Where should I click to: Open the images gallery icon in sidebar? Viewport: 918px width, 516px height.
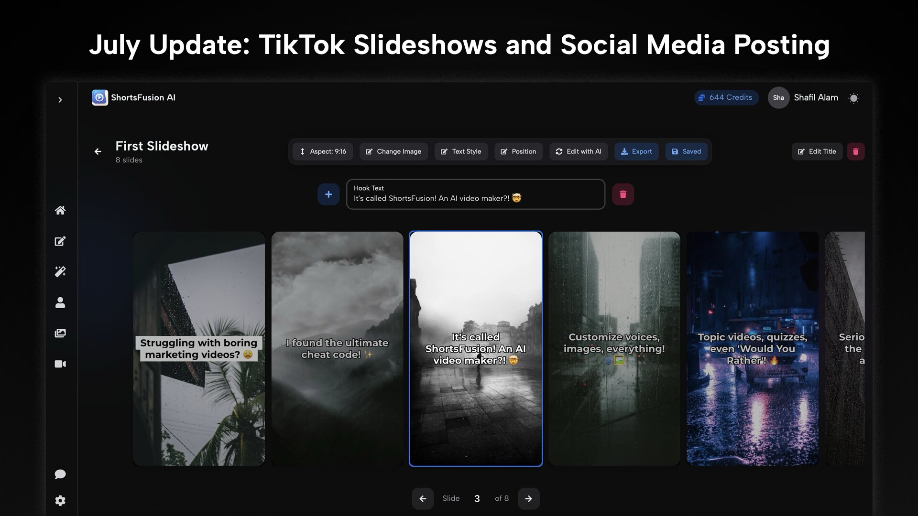tap(60, 333)
